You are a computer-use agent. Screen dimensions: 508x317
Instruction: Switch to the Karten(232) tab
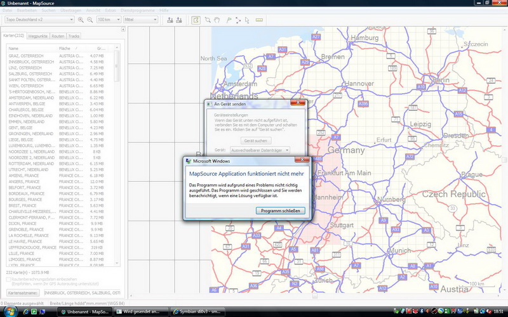point(13,36)
